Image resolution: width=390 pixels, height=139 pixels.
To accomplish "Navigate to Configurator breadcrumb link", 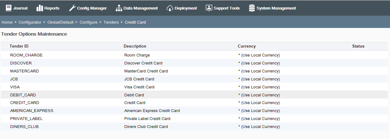I will [30, 22].
